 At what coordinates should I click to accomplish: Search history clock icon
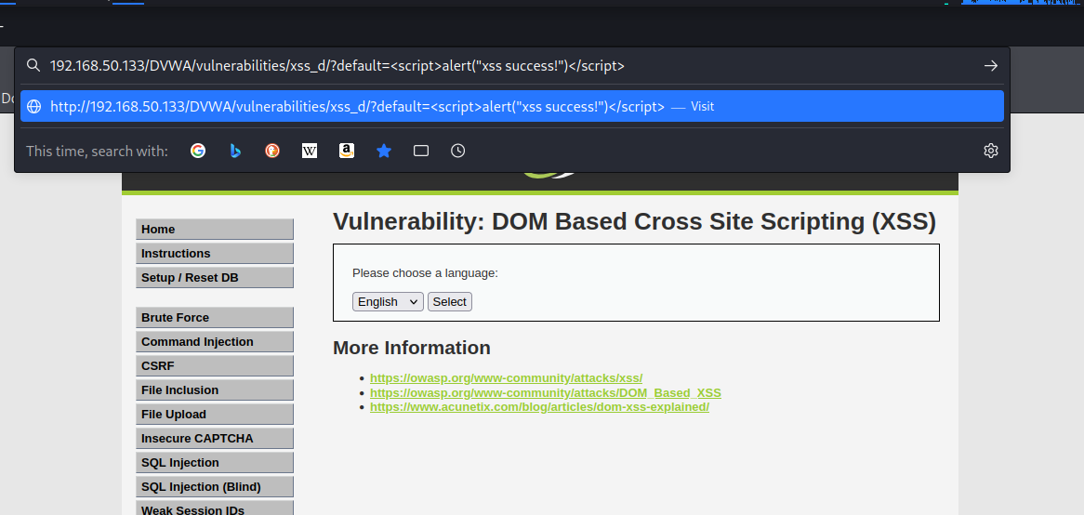point(457,151)
